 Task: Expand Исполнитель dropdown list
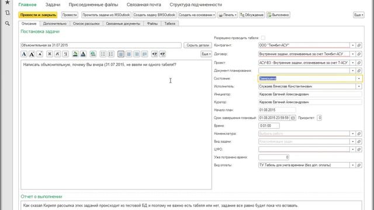359,86
